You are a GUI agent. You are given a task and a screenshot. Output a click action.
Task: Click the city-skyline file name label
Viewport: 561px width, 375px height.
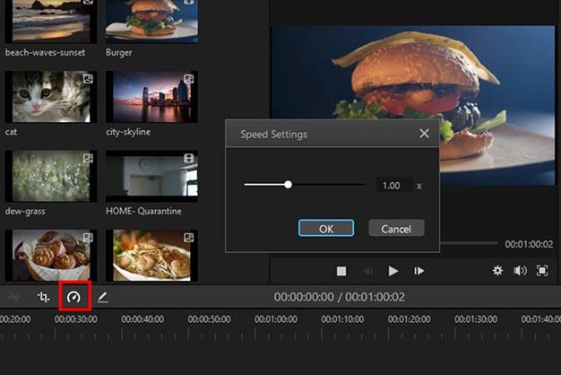click(128, 132)
